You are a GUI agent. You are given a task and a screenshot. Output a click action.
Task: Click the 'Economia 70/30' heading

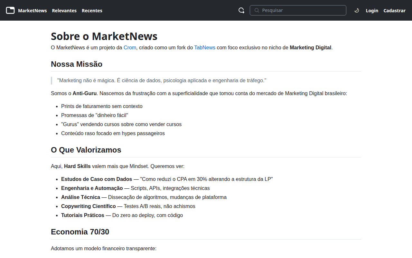[x=80, y=232]
